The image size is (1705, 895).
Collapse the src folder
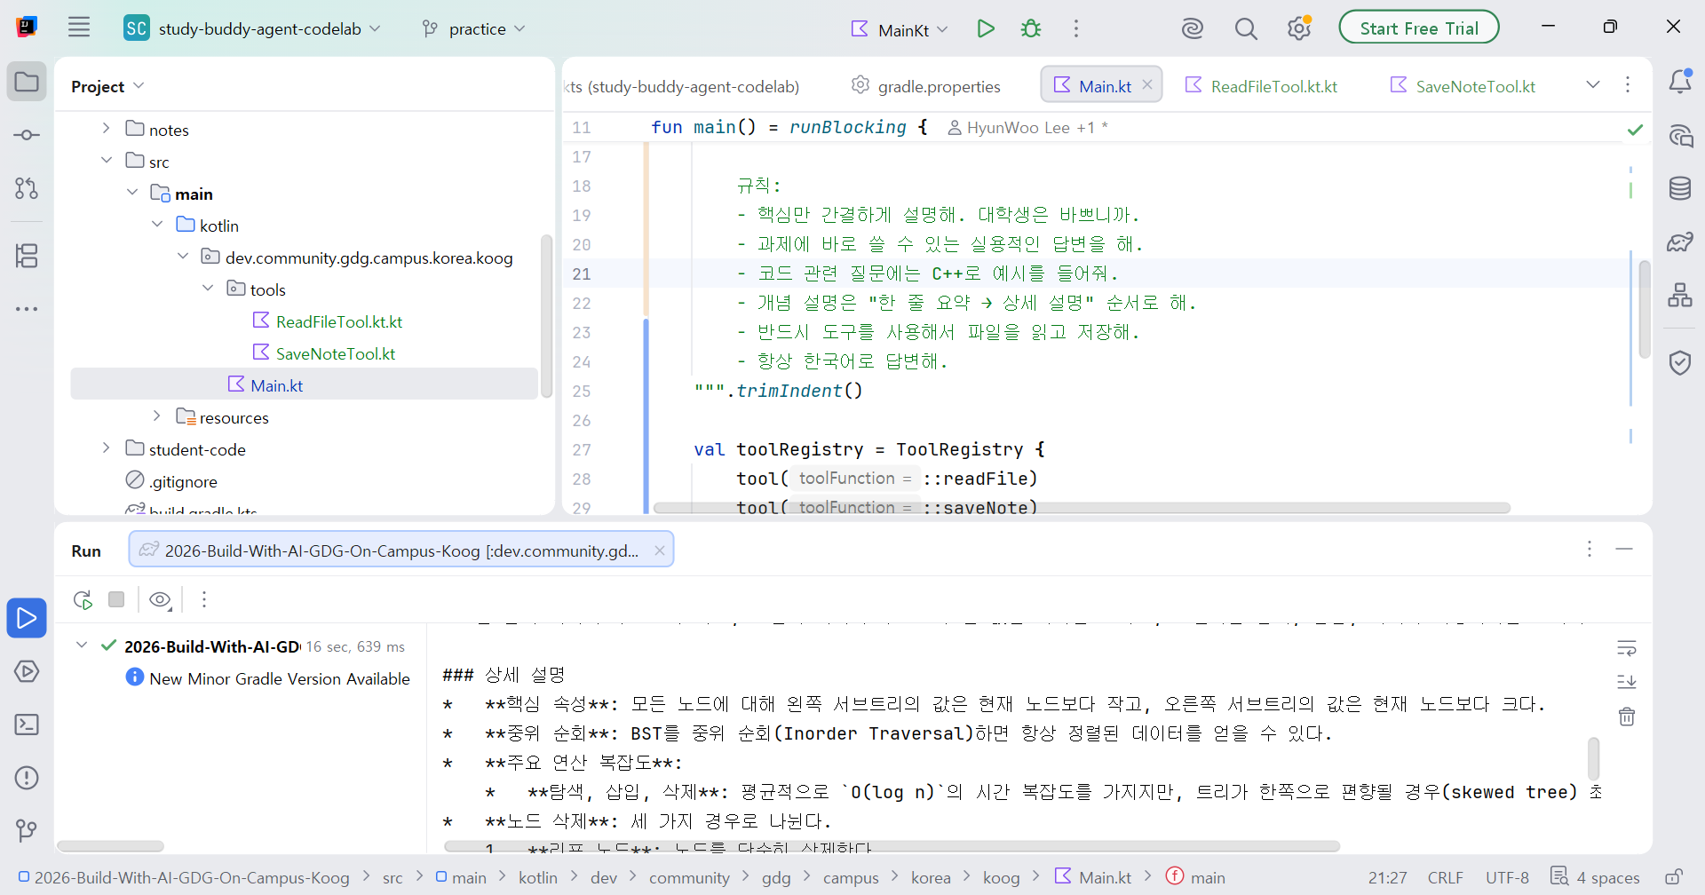106,161
